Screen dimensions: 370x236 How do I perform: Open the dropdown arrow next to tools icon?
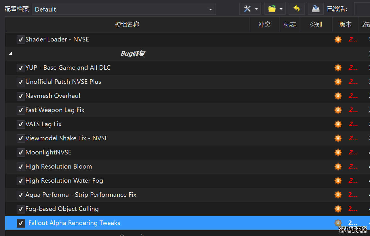[256, 9]
